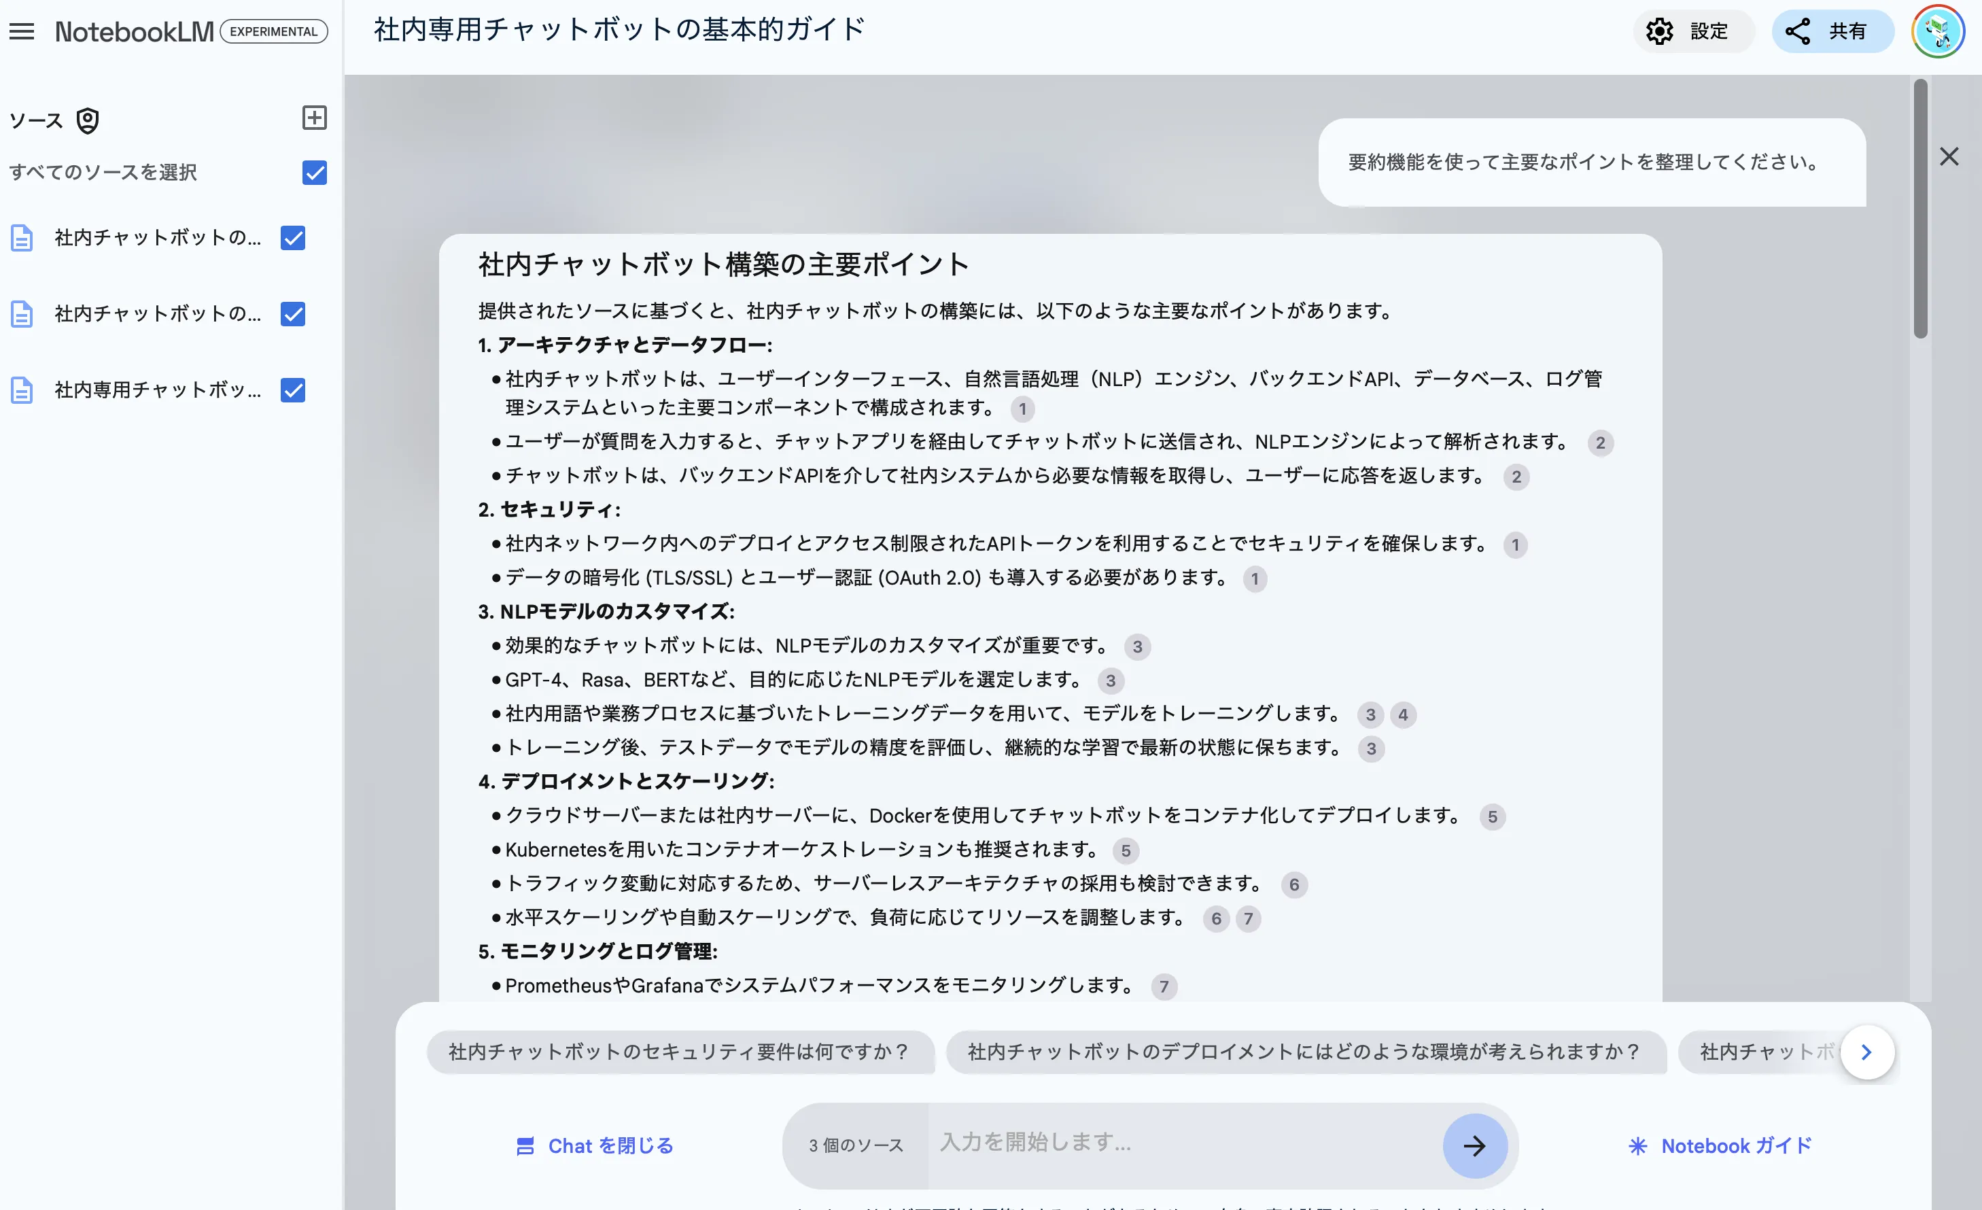Image resolution: width=1982 pixels, height=1210 pixels.
Task: Click document icon of 社内専用チャットボッ… source
Action: point(22,390)
